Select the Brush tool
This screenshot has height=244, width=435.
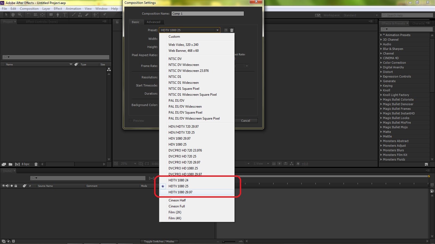click(73, 15)
